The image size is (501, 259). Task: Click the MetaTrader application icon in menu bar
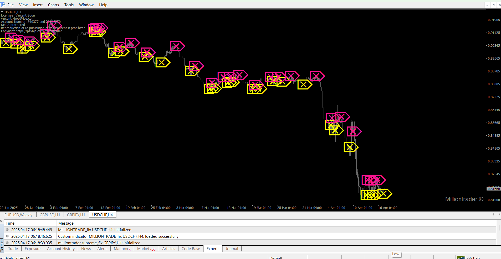click(3, 5)
